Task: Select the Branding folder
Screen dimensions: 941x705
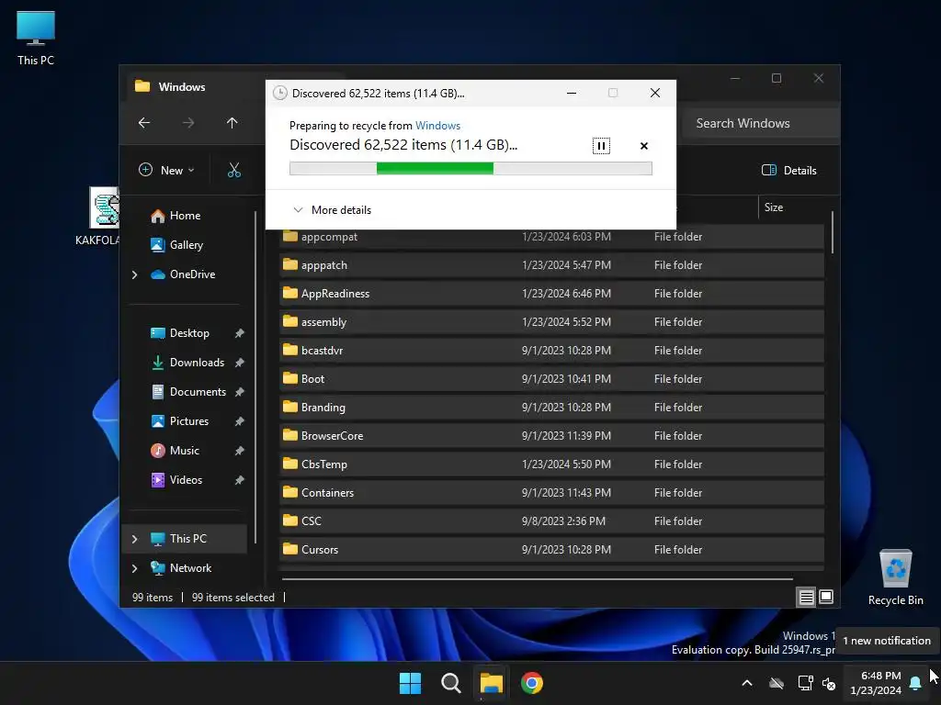Action: point(551,408)
